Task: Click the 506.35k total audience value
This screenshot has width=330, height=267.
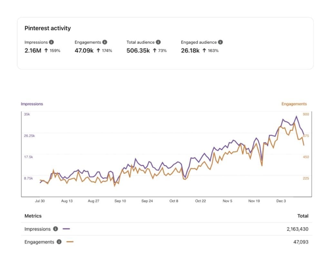Action: click(x=138, y=51)
